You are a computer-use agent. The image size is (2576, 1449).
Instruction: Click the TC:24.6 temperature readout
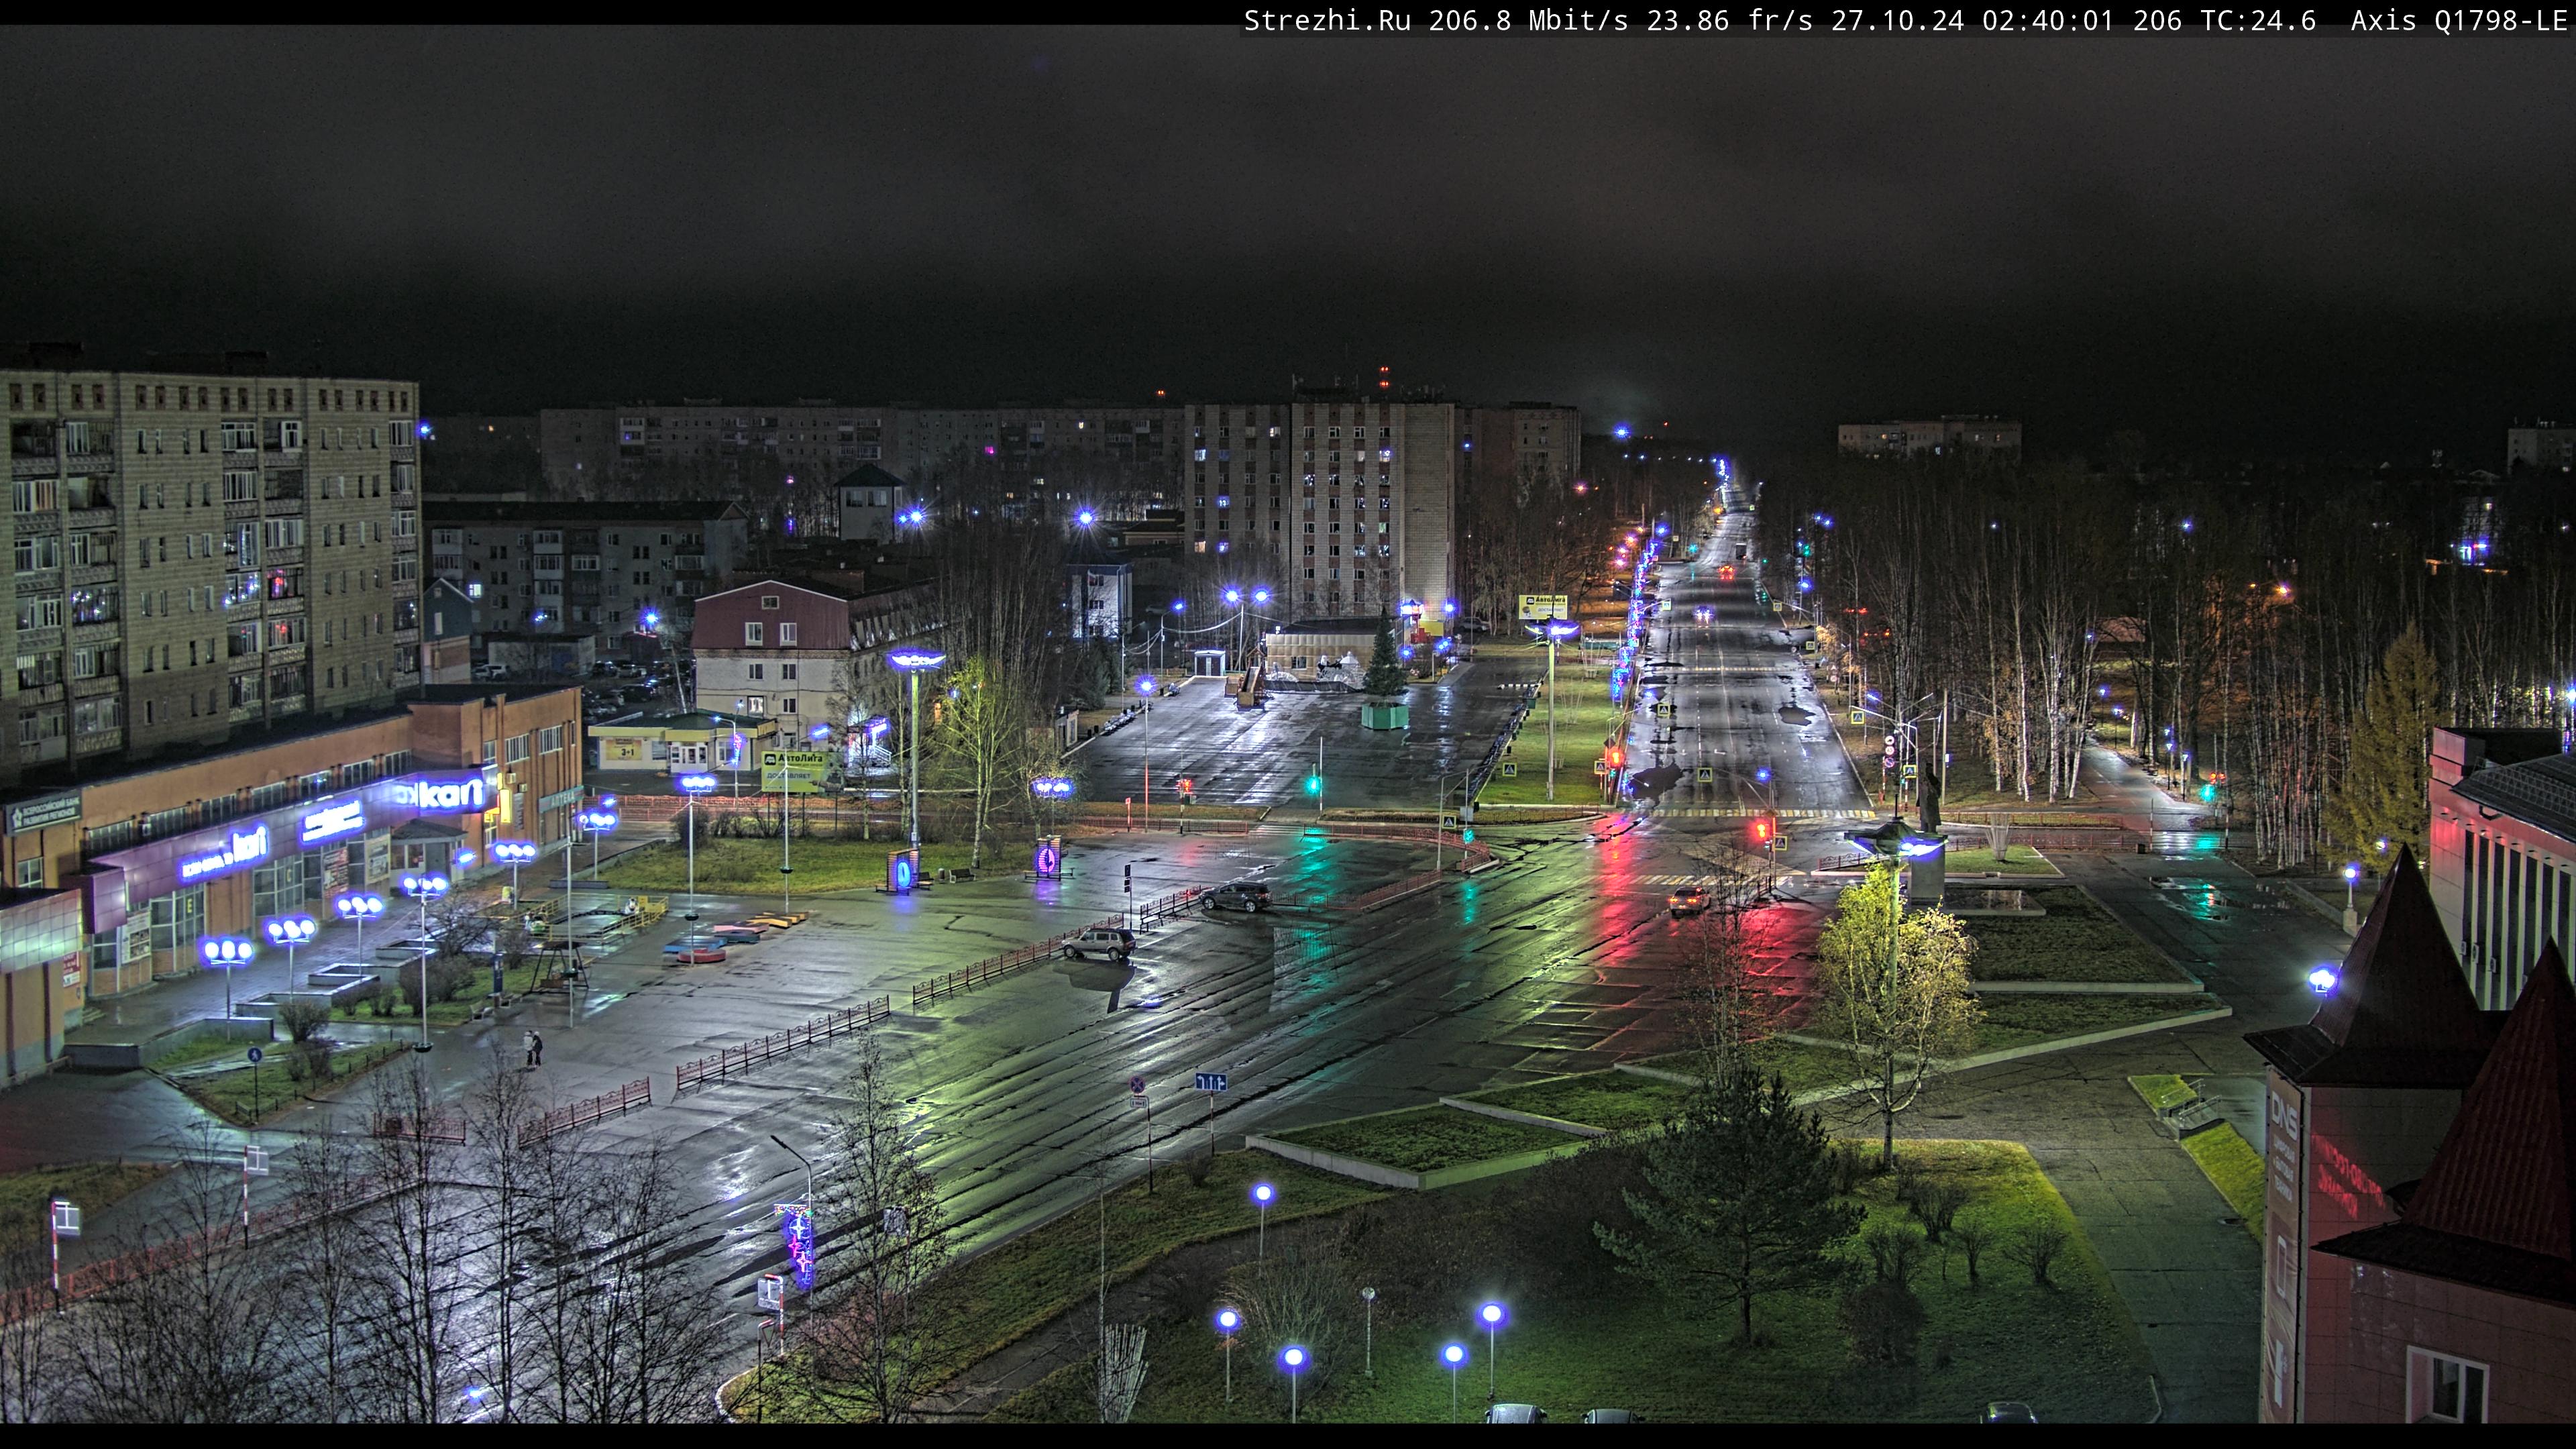click(x=2257, y=21)
